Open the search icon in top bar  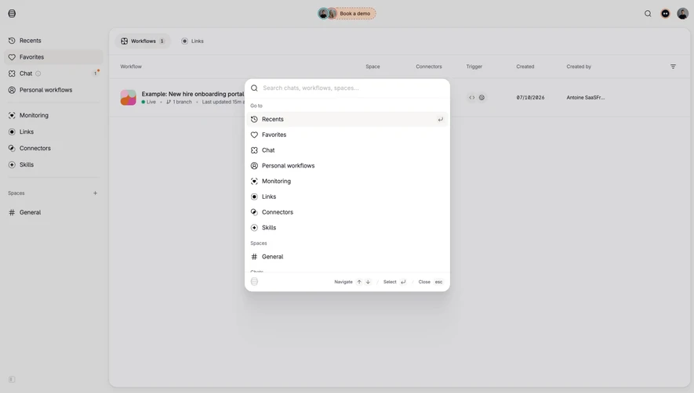648,14
